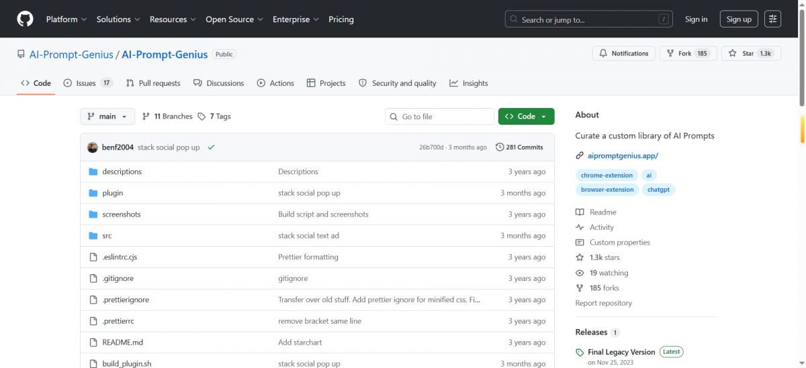
Task: Click the Notifications button
Action: (x=623, y=54)
